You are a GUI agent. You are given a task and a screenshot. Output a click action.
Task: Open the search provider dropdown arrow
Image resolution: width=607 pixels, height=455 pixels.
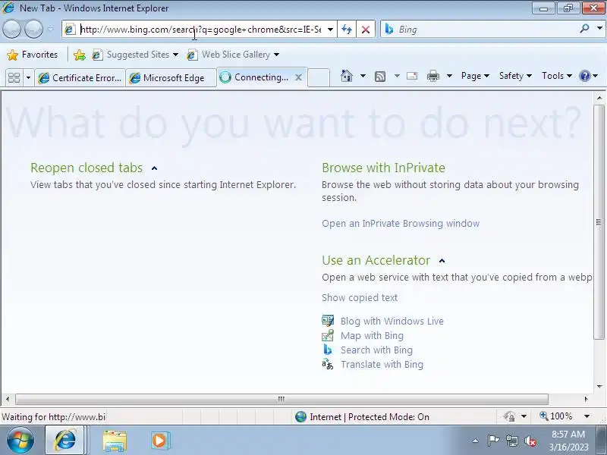click(599, 29)
